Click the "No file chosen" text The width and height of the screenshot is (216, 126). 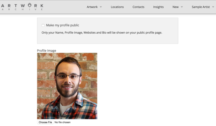[62, 122]
